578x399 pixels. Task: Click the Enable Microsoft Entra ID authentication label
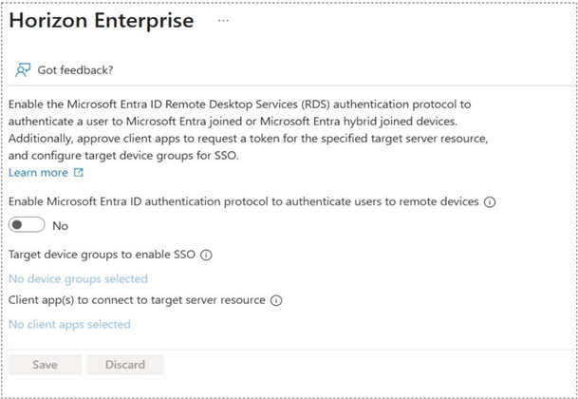click(243, 201)
